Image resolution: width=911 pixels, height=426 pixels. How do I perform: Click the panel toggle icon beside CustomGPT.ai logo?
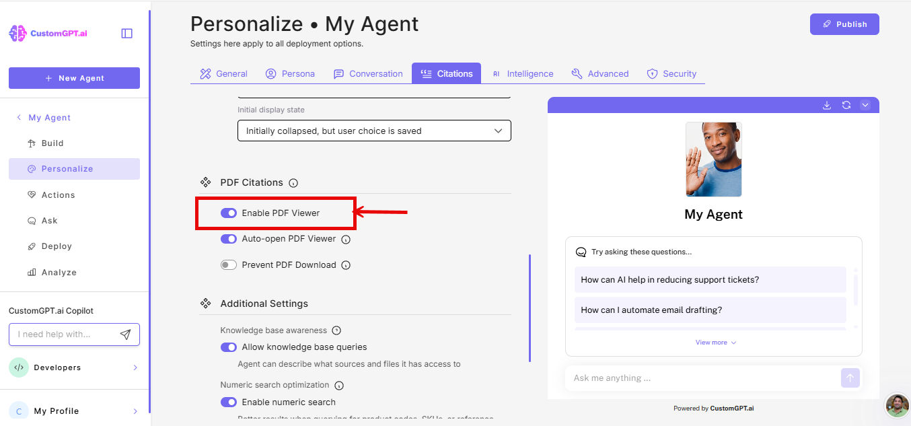click(x=126, y=32)
